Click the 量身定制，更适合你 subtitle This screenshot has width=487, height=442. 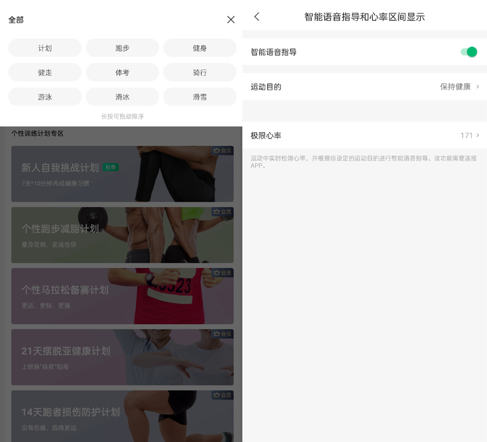(49, 245)
